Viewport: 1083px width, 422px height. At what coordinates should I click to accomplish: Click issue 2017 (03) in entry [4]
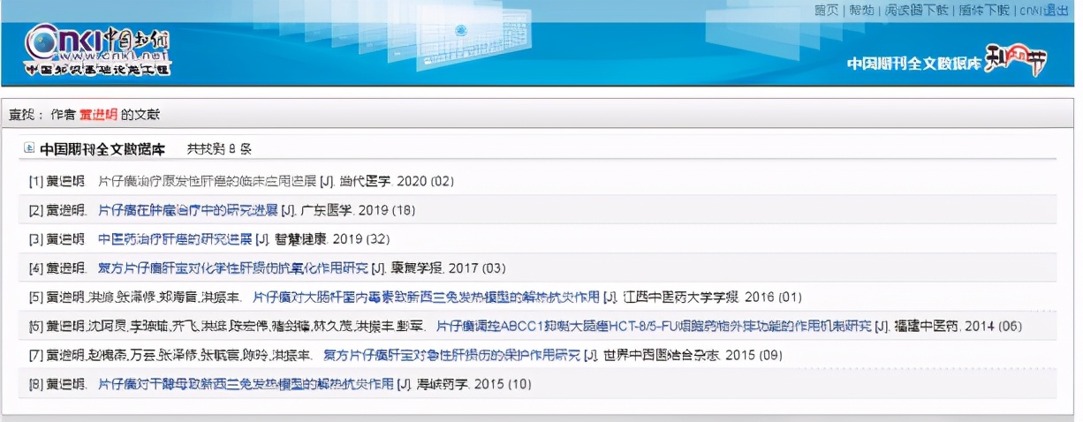click(477, 268)
